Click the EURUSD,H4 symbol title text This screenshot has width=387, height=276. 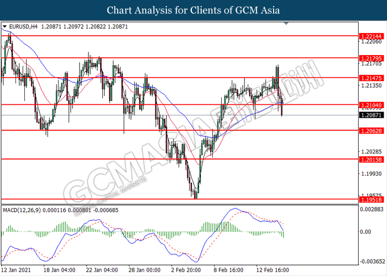coord(23,26)
